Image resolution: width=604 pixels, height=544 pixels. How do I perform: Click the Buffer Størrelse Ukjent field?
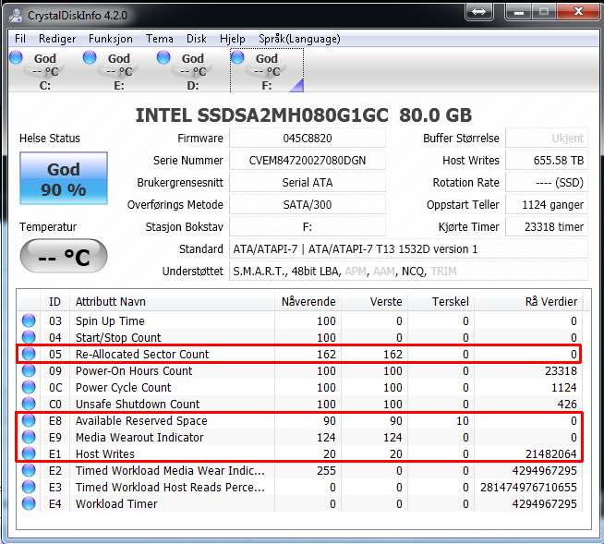pos(547,138)
